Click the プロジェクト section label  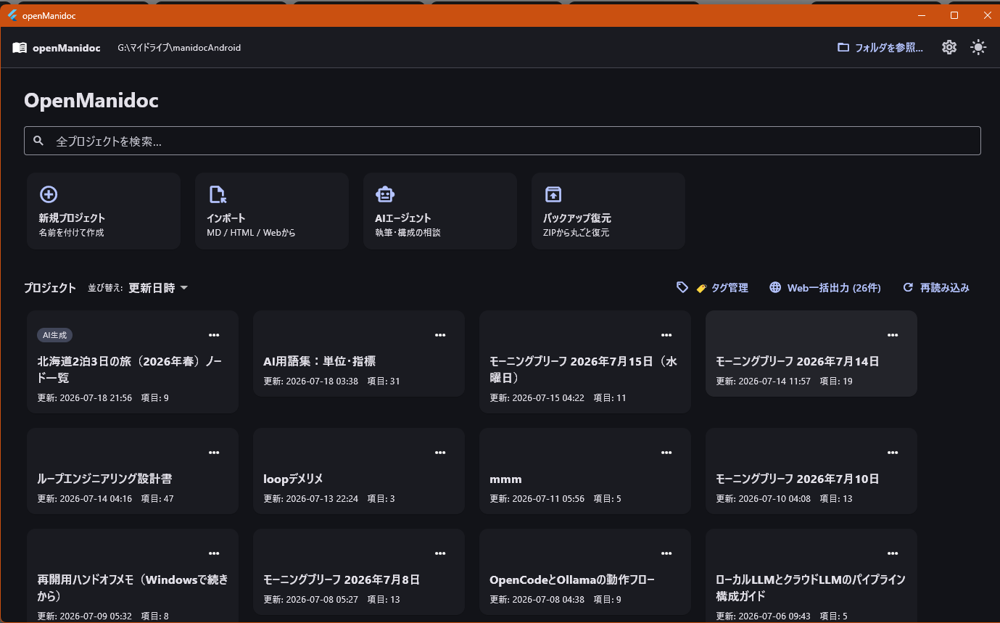[49, 288]
